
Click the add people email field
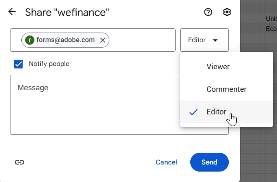[x=140, y=40]
